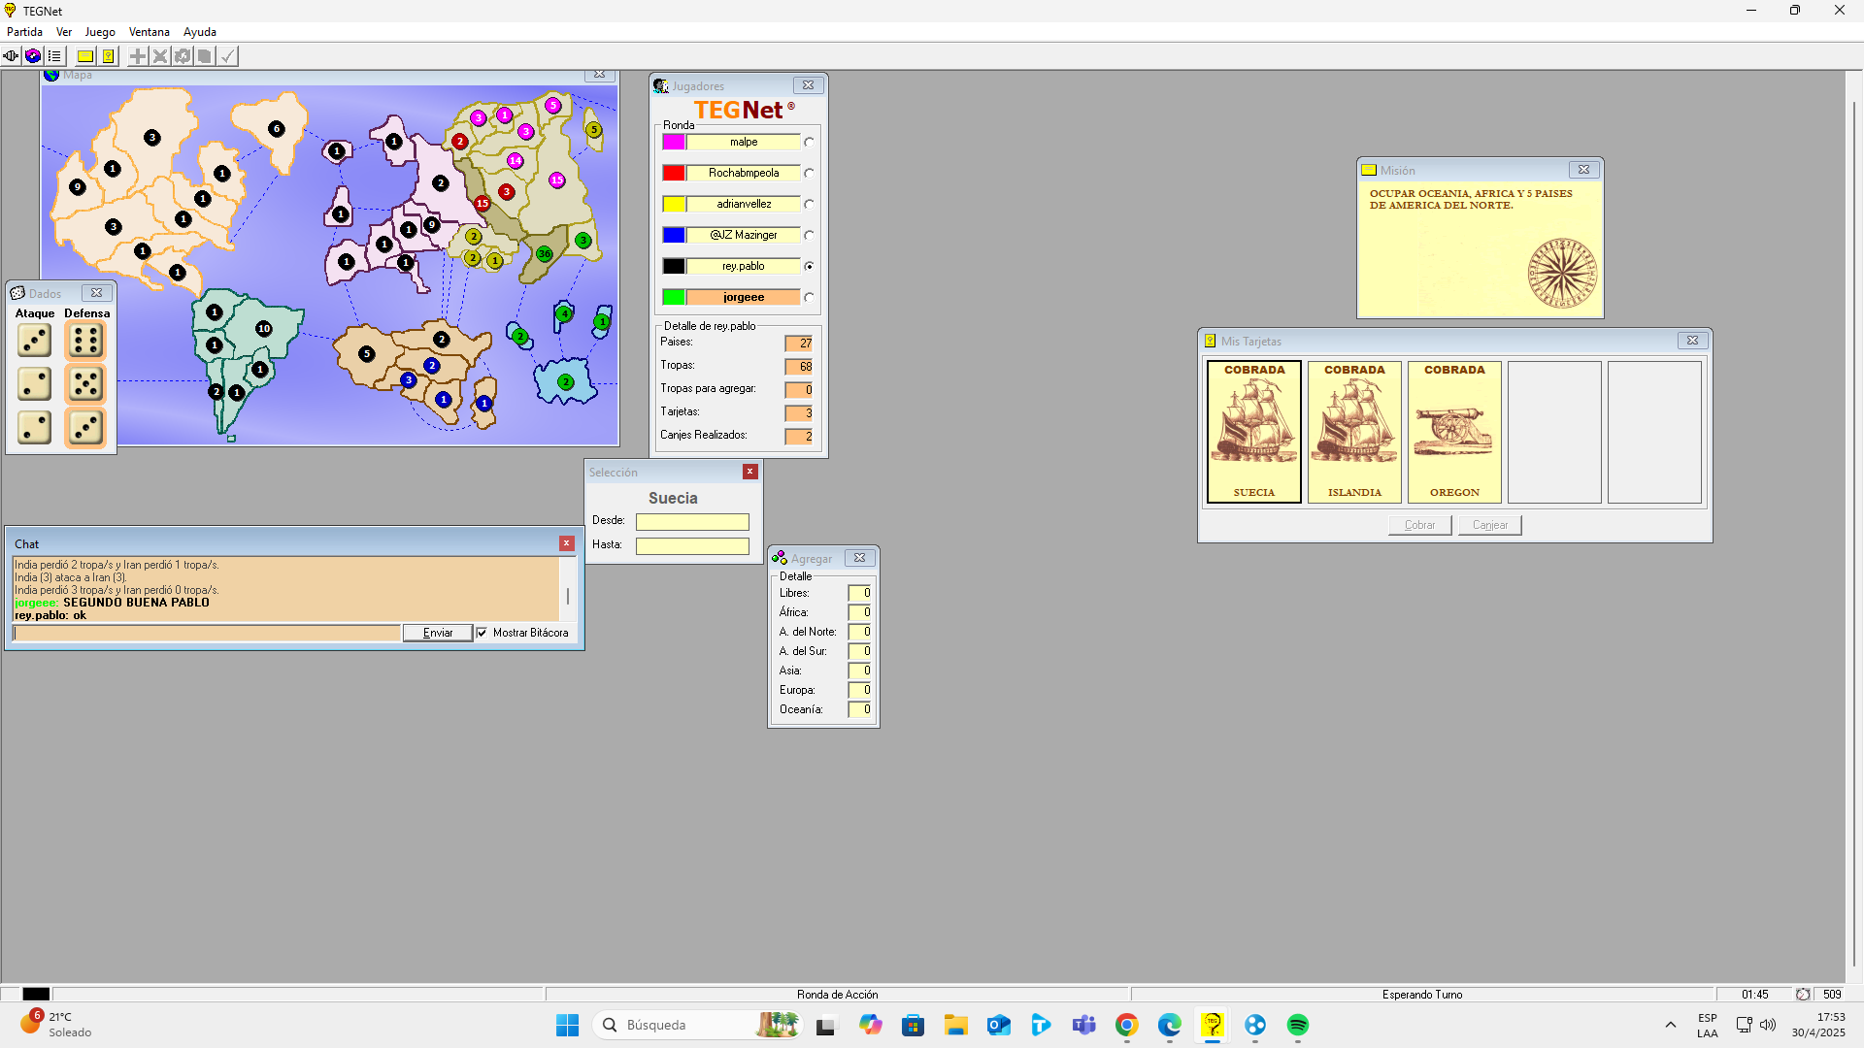Click the checkmark end-turn toolbar icon
Screen dimensions: 1864x1048
(x=227, y=56)
